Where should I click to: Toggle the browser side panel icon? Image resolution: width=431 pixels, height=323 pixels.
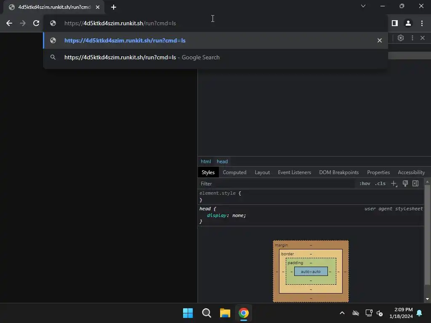pos(395,24)
